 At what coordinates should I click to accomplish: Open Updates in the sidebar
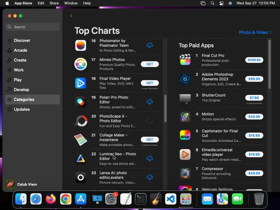coord(33,109)
